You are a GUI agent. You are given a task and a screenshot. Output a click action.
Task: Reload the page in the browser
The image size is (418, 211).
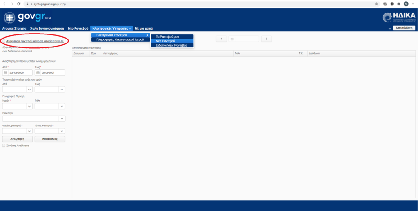tap(19, 4)
